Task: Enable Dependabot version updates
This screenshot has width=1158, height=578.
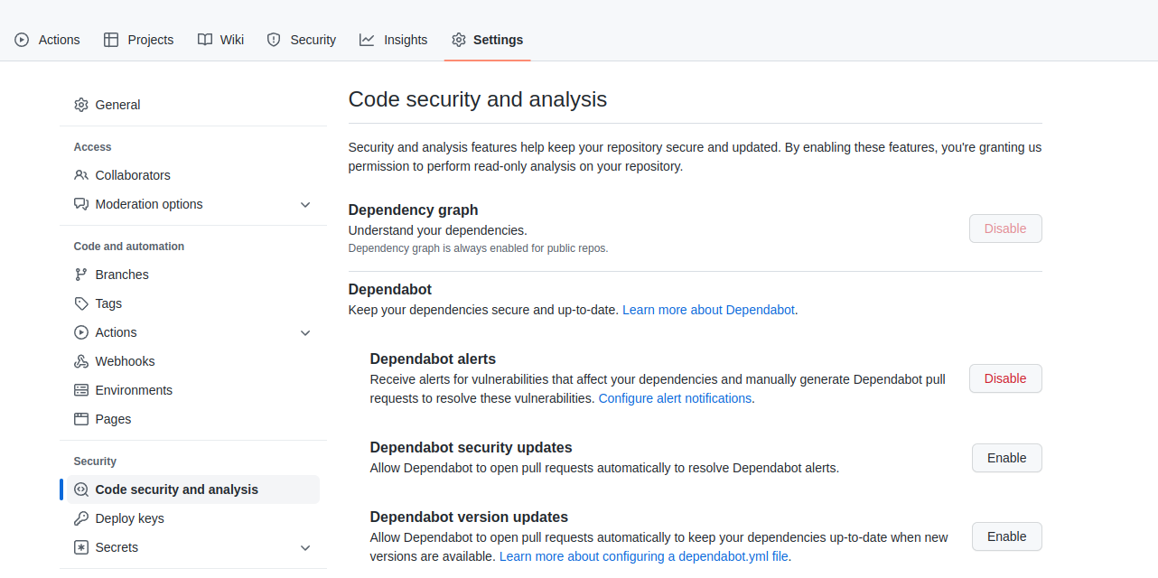Action: coord(1007,536)
